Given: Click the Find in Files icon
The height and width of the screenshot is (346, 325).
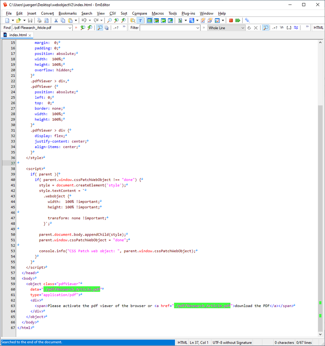Looking at the screenshot, I should tap(133, 20).
